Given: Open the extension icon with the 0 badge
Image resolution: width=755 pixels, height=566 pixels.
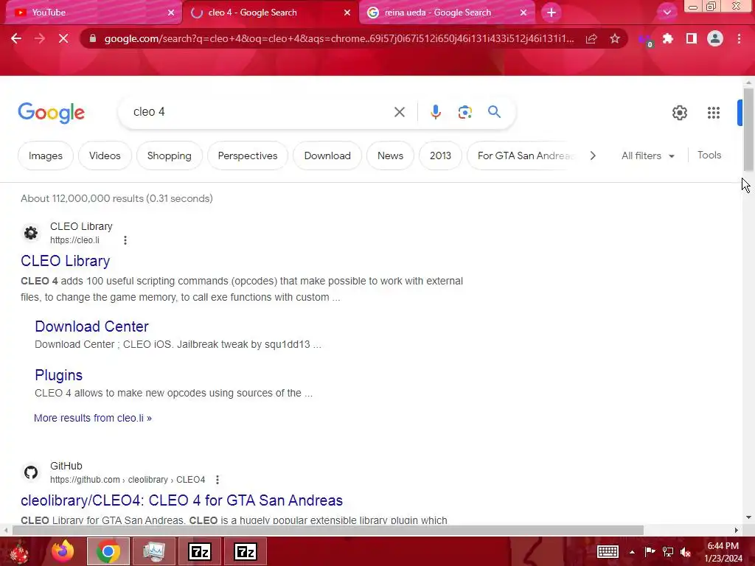Looking at the screenshot, I should click(644, 40).
